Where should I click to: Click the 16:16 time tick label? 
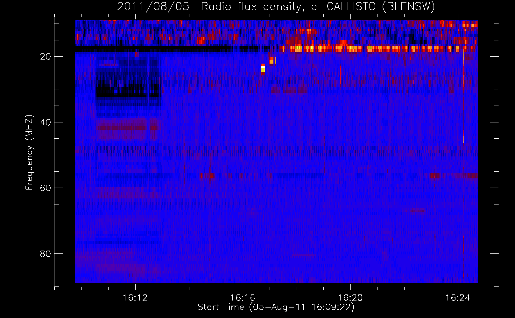[x=243, y=298]
